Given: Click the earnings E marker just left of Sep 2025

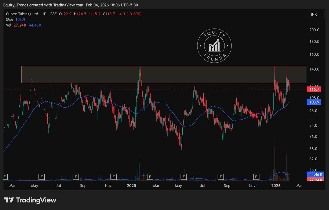Looking at the screenshot, I should coord(220,177).
